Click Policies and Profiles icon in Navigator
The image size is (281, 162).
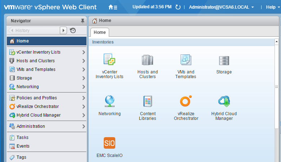[x=12, y=98]
